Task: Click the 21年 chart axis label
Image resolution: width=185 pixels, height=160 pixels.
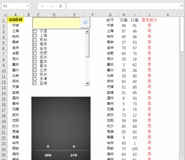Action: coord(74,155)
